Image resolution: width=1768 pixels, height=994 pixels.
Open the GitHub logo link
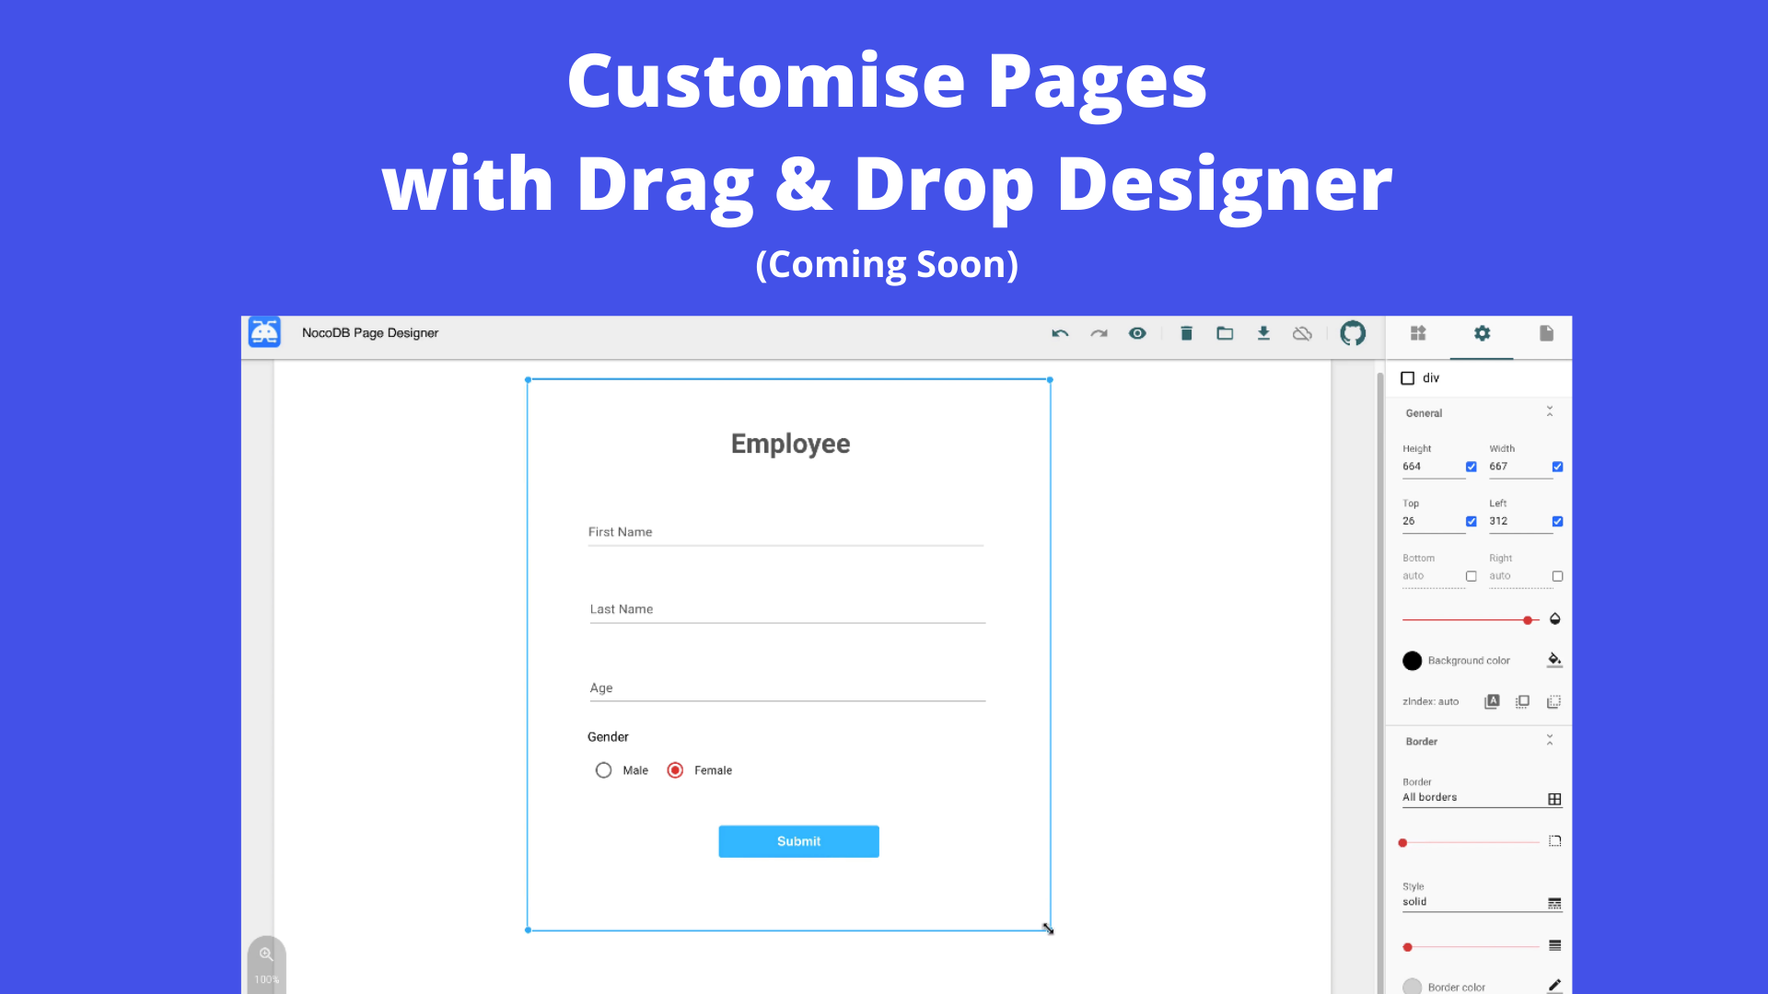(1353, 333)
